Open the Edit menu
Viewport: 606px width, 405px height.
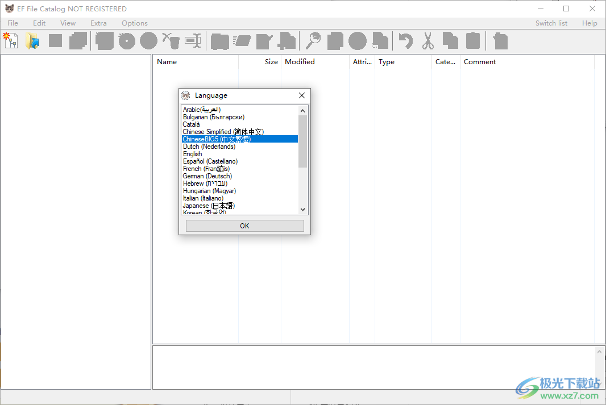[x=39, y=23]
